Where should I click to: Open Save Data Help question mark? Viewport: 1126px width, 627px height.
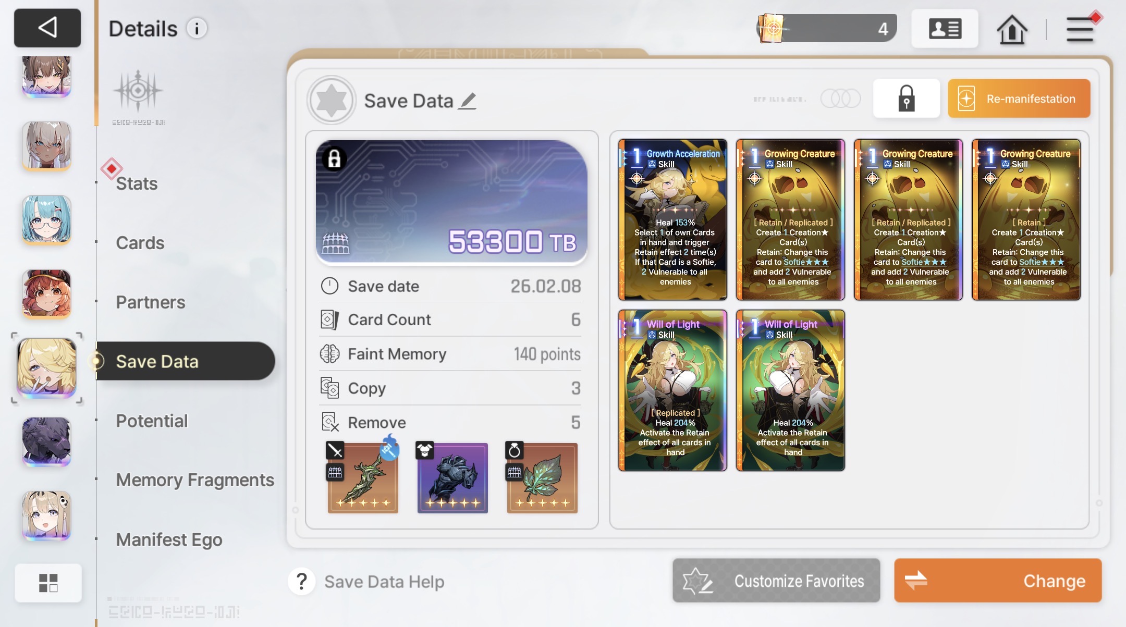[301, 581]
